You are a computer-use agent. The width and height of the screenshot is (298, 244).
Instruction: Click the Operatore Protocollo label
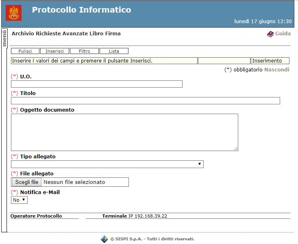point(36,216)
